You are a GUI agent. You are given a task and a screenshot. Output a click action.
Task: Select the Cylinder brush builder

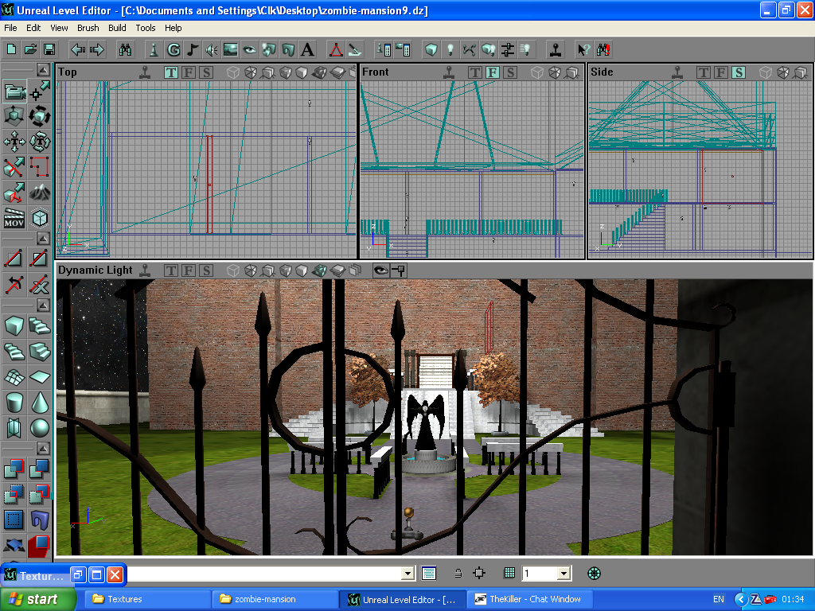(x=14, y=403)
